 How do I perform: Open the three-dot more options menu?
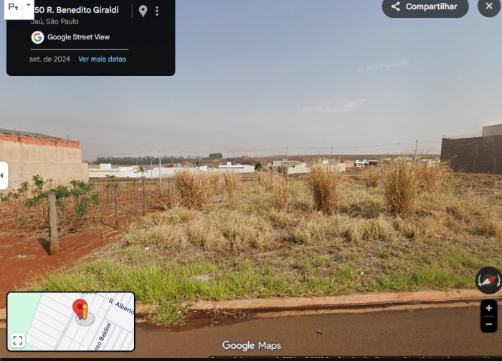coord(157,11)
